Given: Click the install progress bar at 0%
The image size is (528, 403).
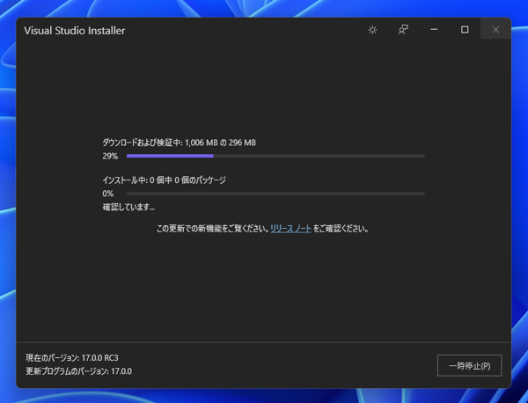Looking at the screenshot, I should [x=275, y=194].
